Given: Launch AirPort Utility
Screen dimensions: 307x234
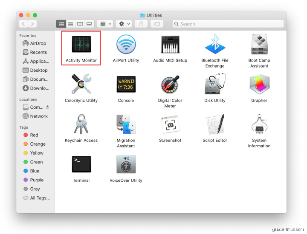Looking at the screenshot, I should tap(126, 44).
